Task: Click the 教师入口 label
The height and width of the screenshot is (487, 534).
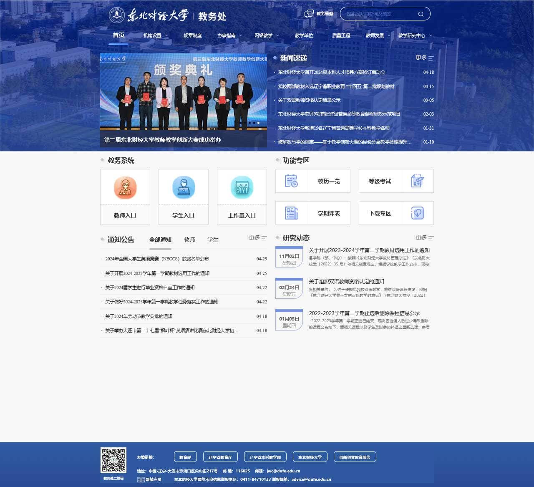Action: tap(125, 215)
